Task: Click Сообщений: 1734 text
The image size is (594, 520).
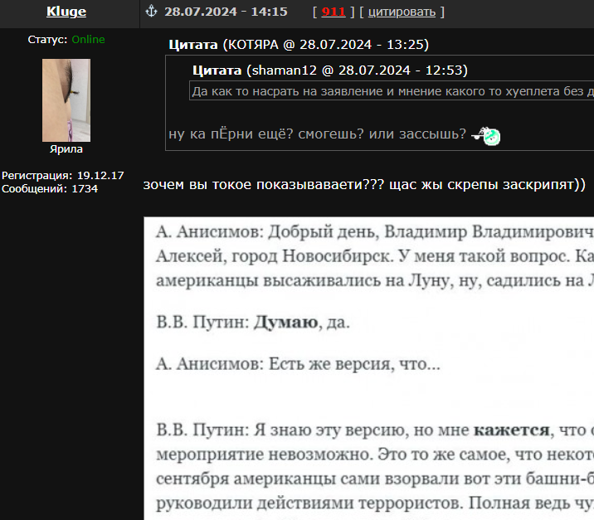Action: 50,188
